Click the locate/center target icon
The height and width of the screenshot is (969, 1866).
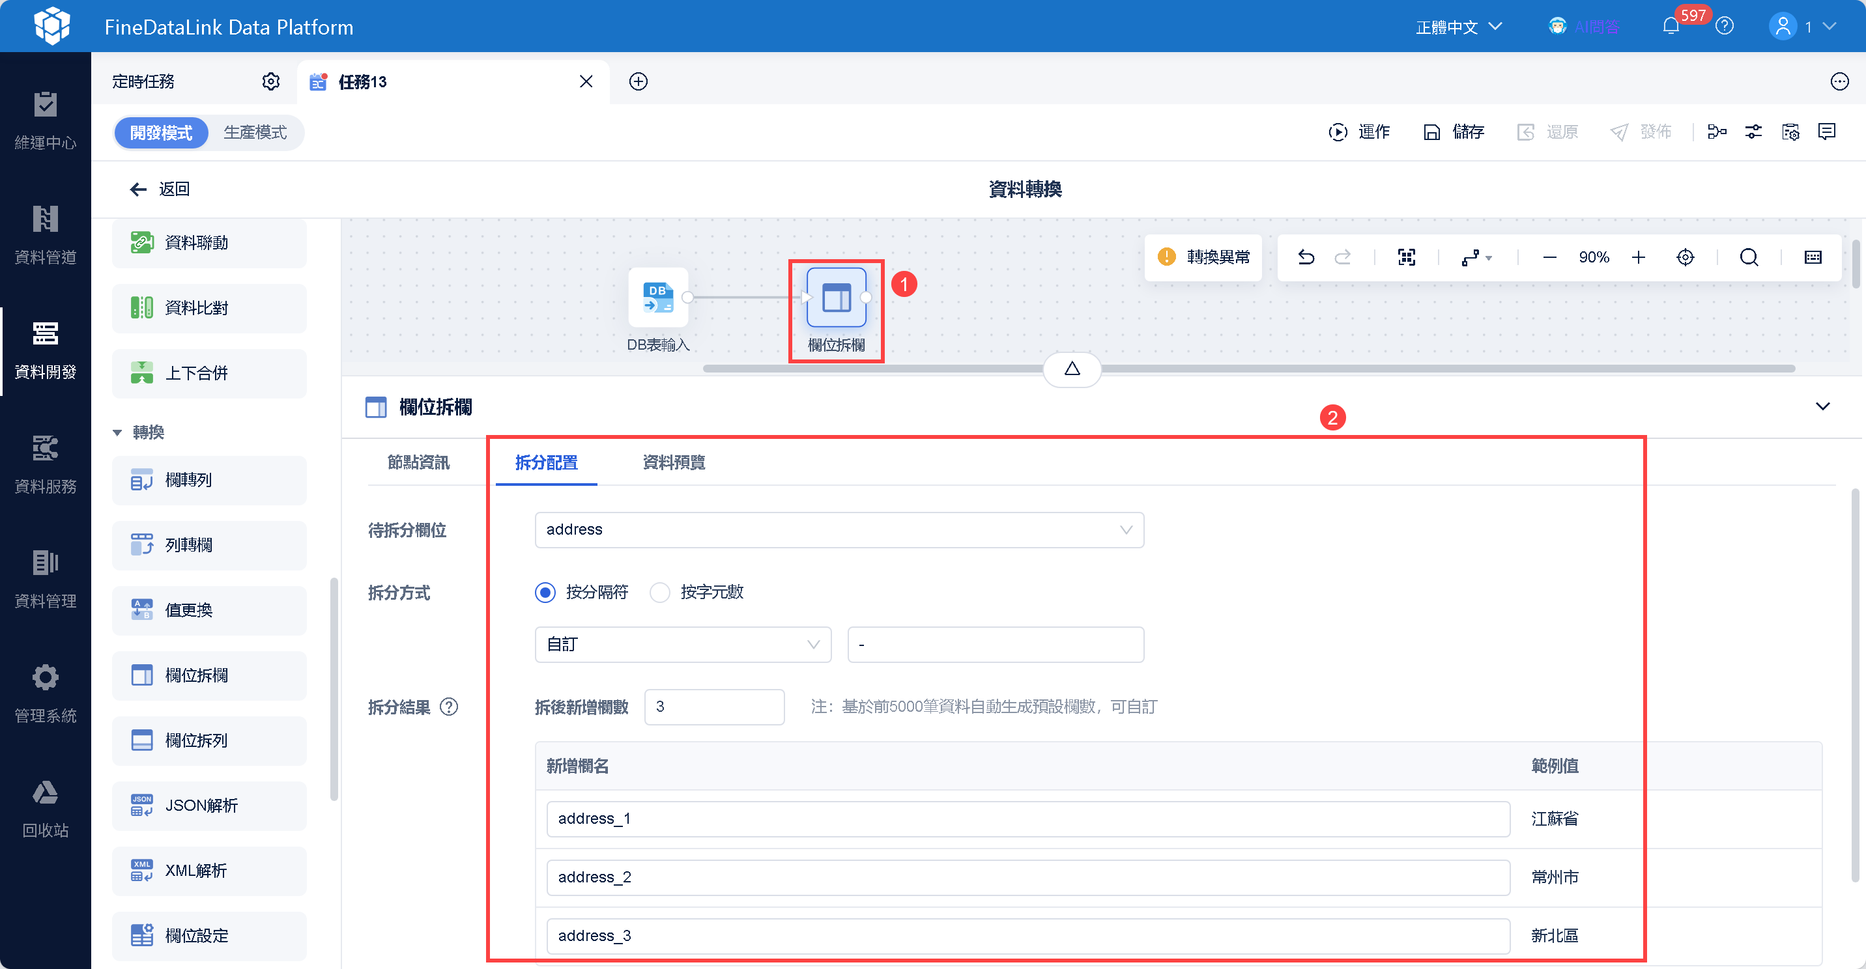(x=1685, y=257)
